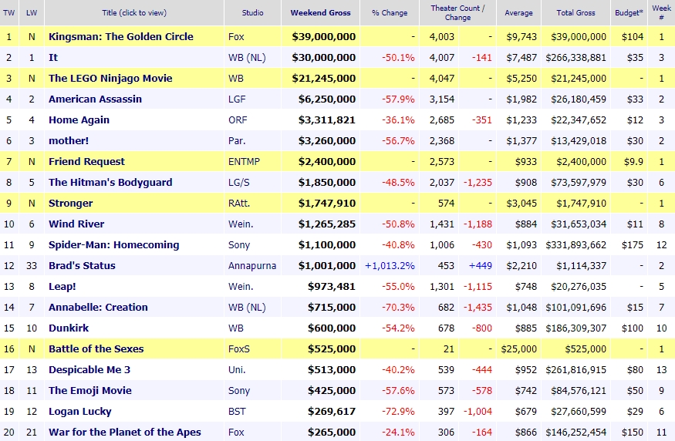Select the 4,047 theater count cell
This screenshot has height=441, width=675.
pyautogui.click(x=442, y=79)
